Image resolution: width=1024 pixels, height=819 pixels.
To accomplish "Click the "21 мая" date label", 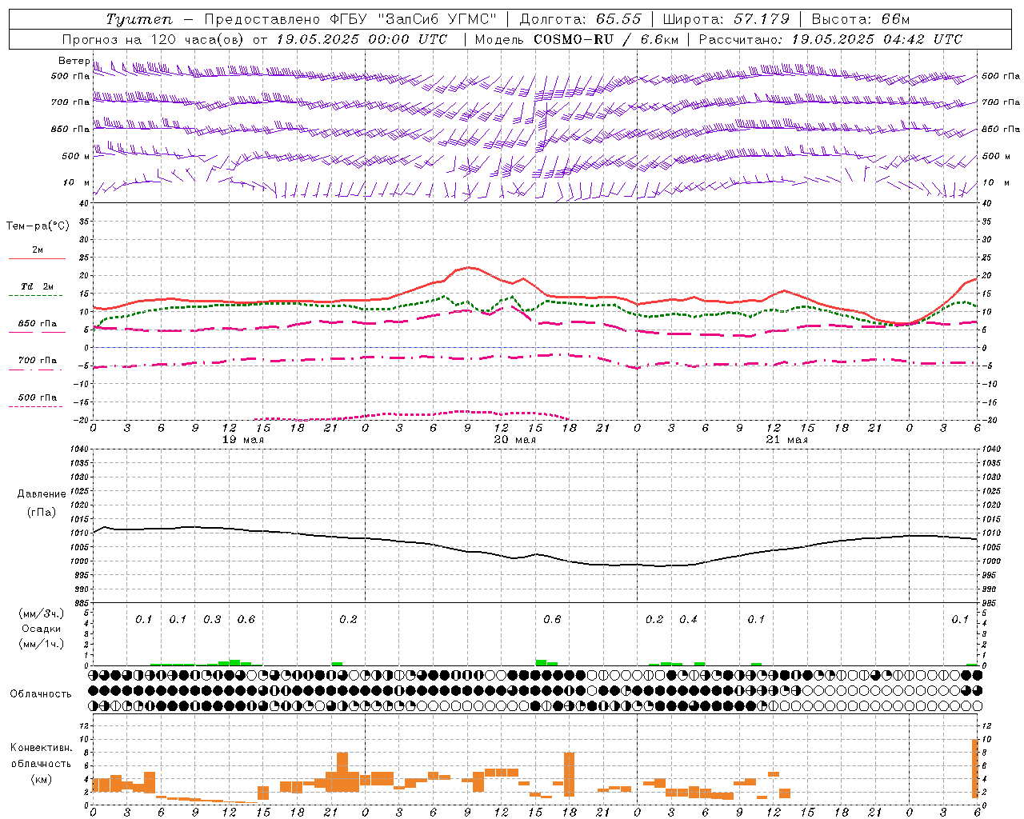I will pos(787,440).
